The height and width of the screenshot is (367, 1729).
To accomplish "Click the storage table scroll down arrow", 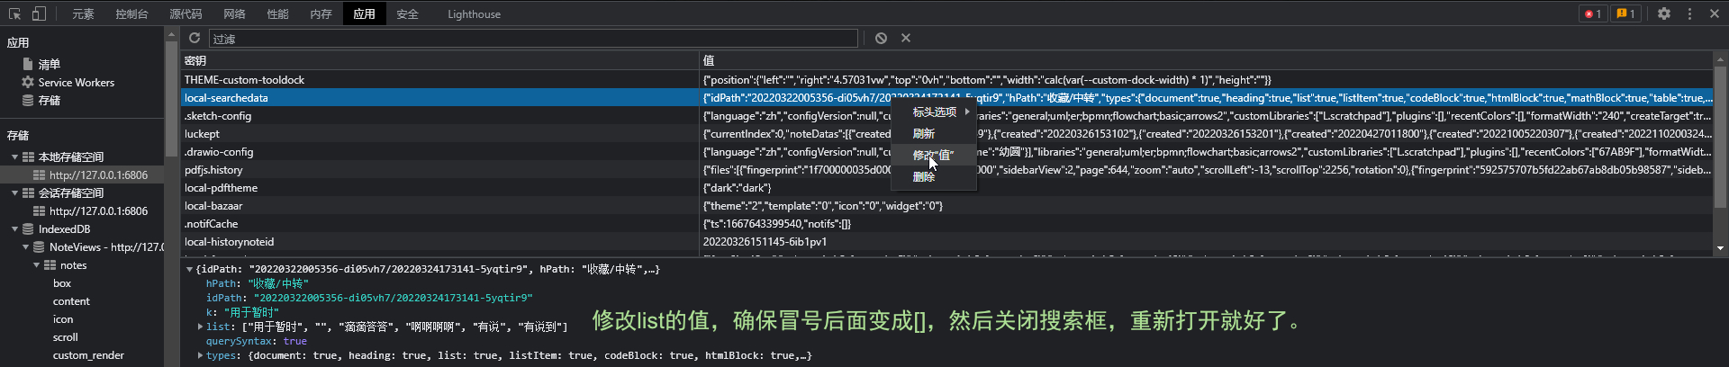I will (1720, 247).
